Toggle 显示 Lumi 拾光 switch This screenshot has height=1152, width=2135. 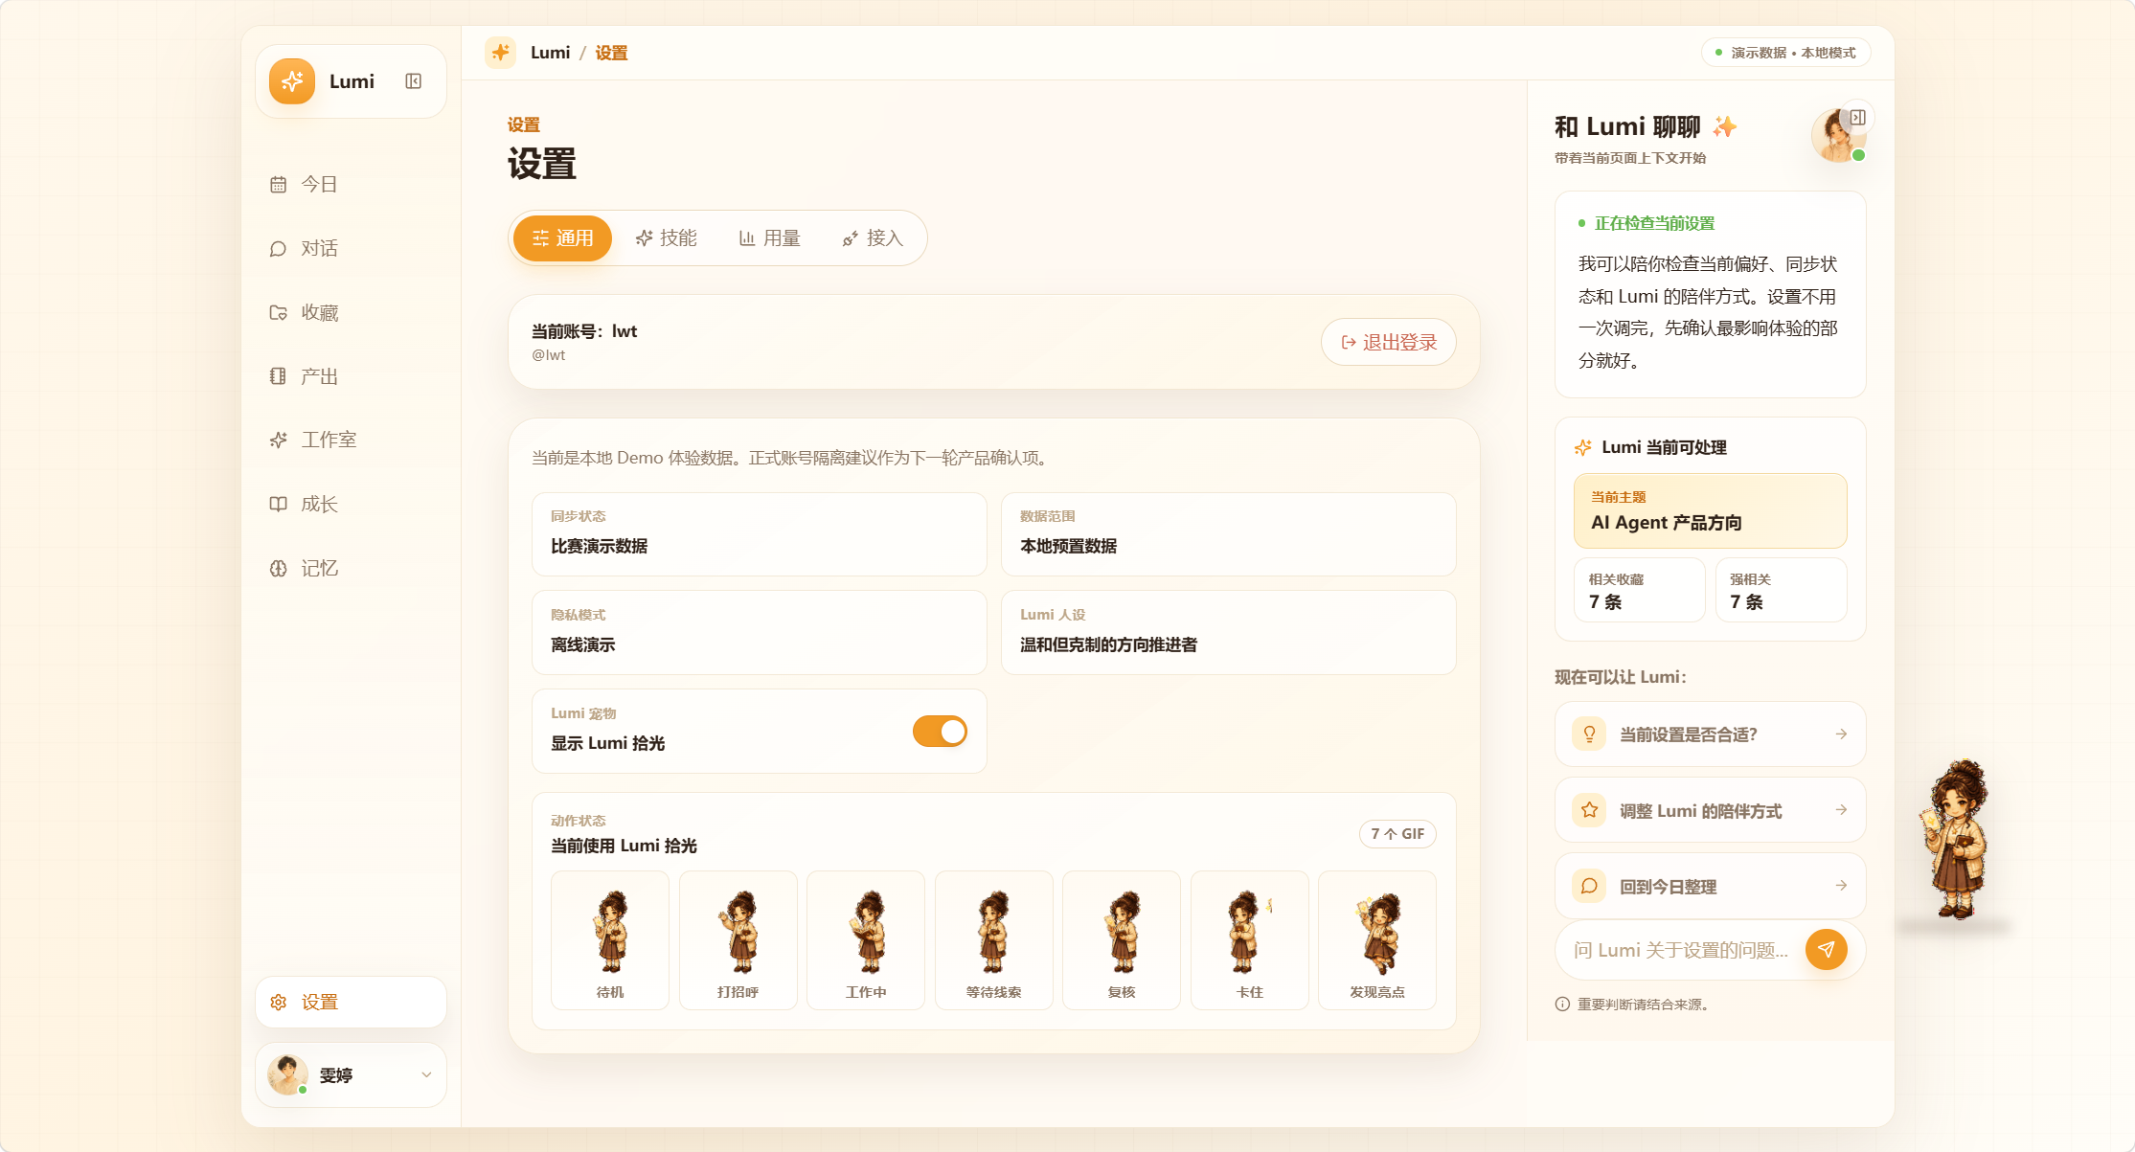pos(940,732)
